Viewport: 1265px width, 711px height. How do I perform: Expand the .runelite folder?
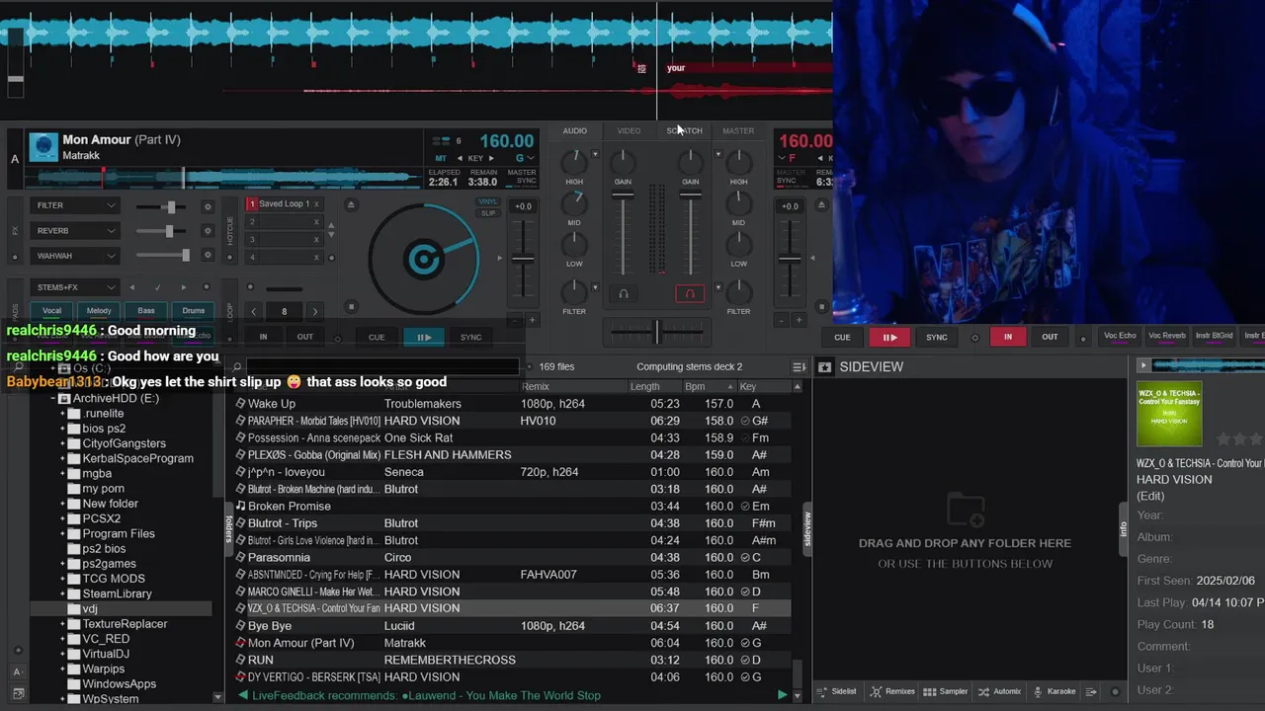pyautogui.click(x=62, y=414)
